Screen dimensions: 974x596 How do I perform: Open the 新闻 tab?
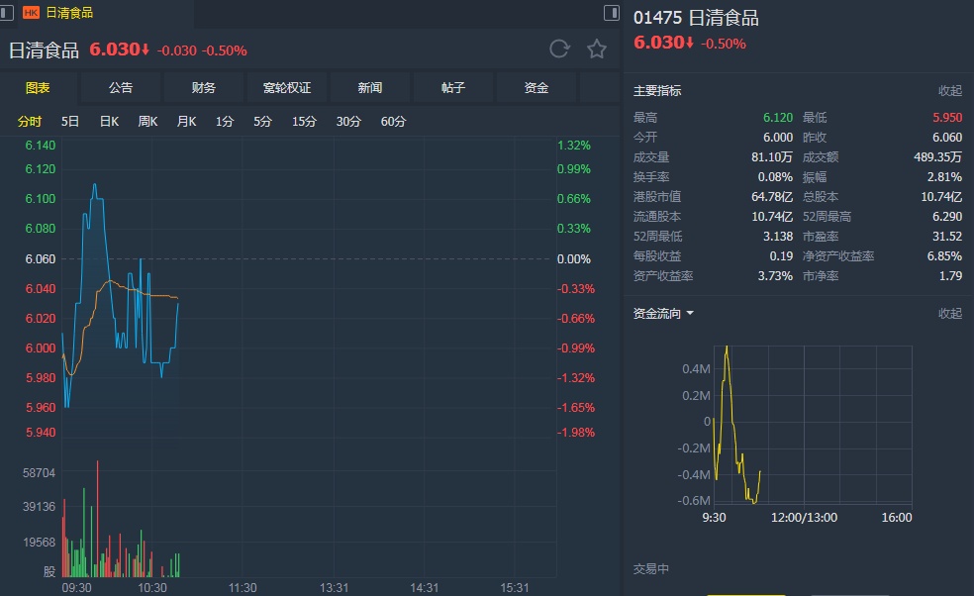tap(370, 88)
